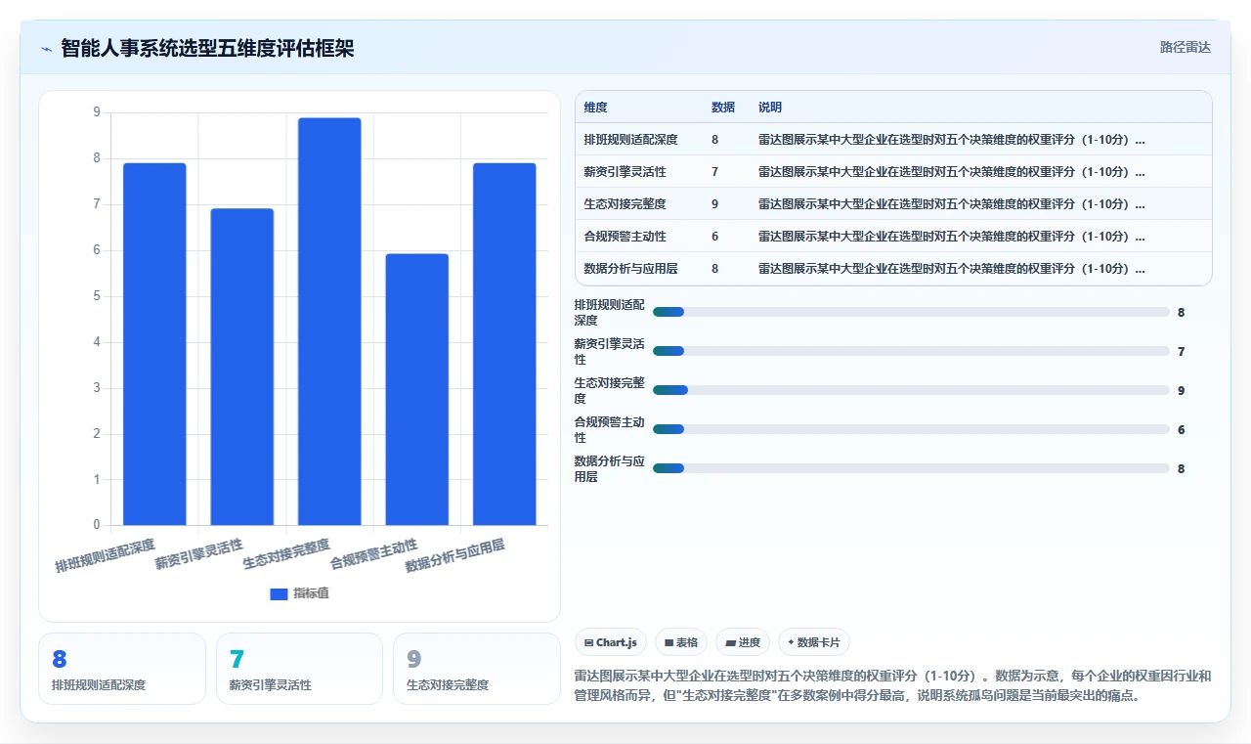Click the 数据分析与应用层 progress bar
The height and width of the screenshot is (744, 1251).
pos(911,468)
